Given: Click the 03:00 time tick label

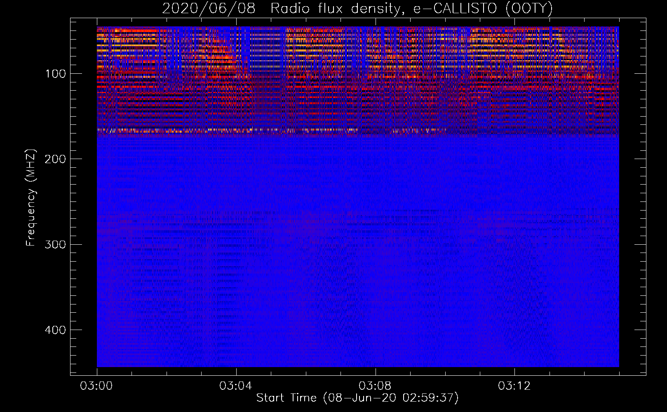Looking at the screenshot, I should [x=96, y=386].
